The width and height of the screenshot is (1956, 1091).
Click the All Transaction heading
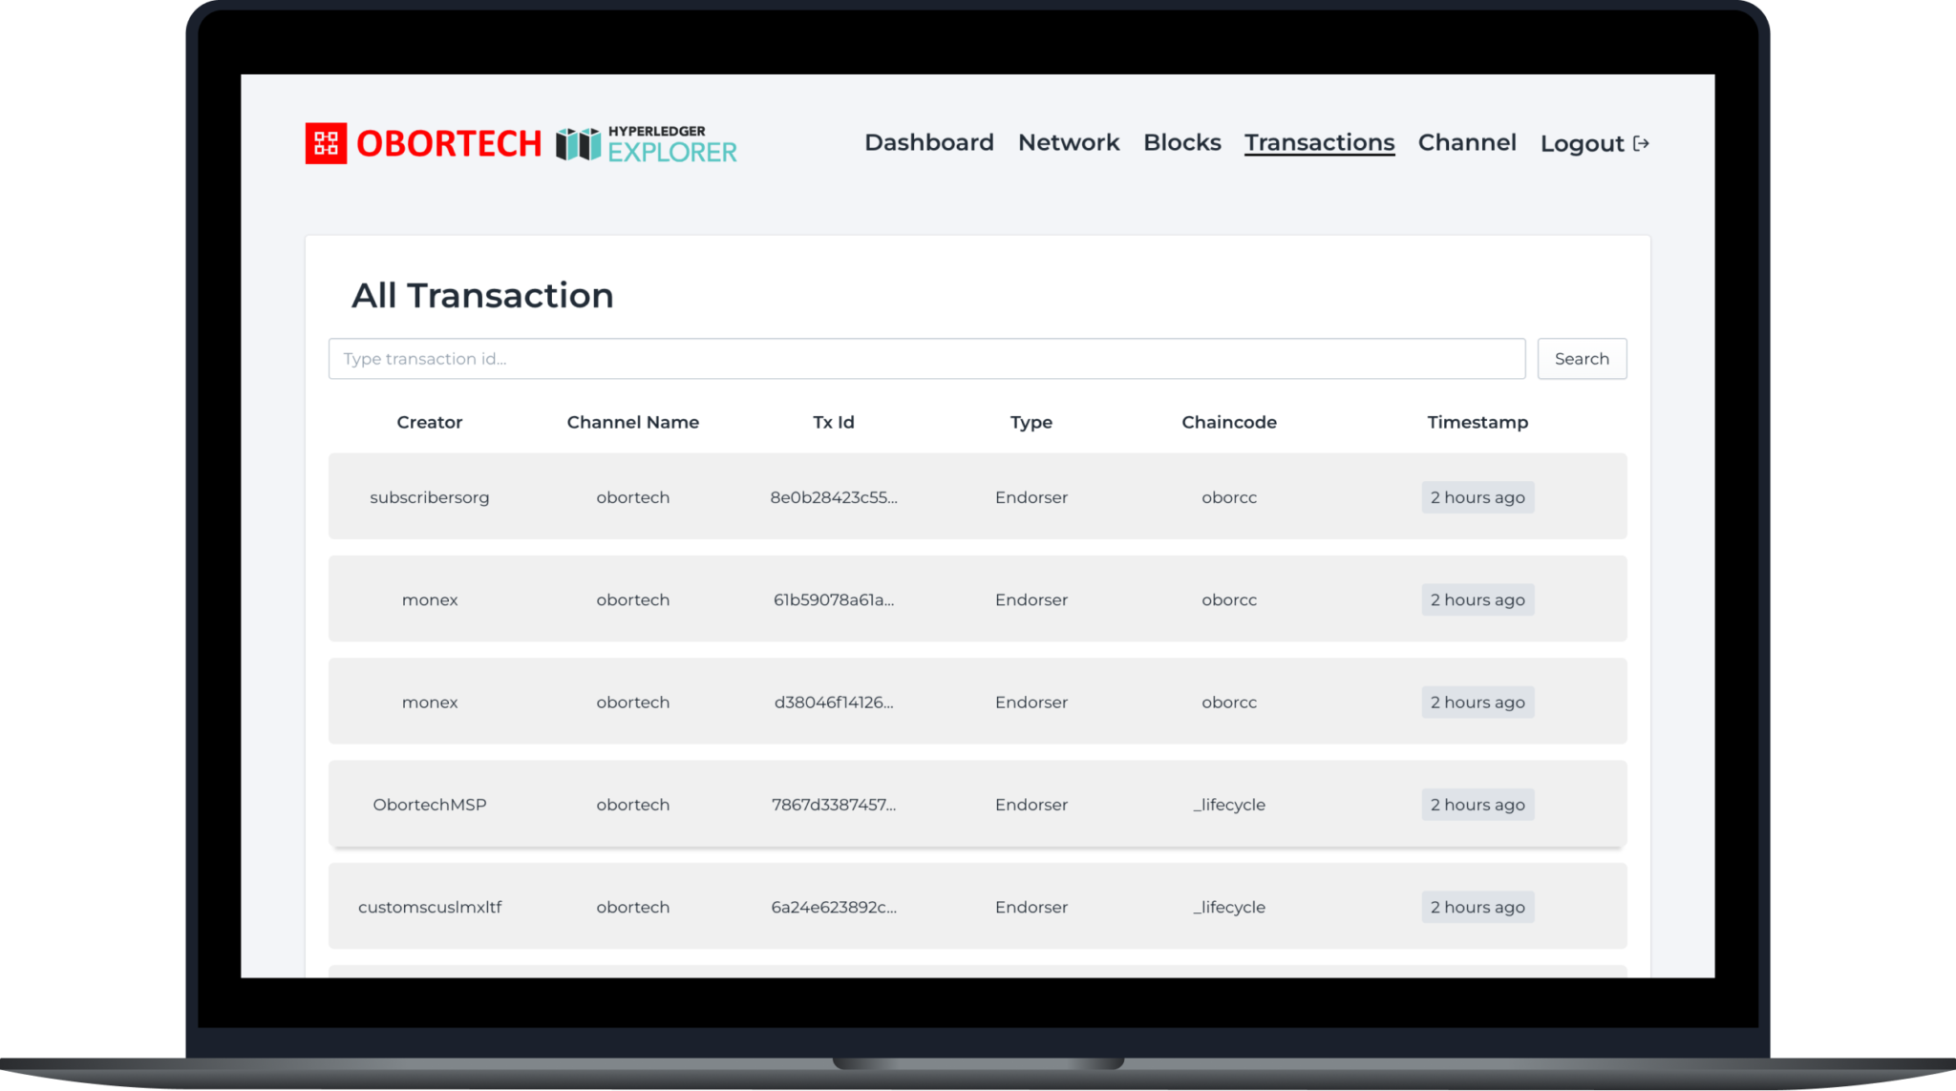point(482,296)
